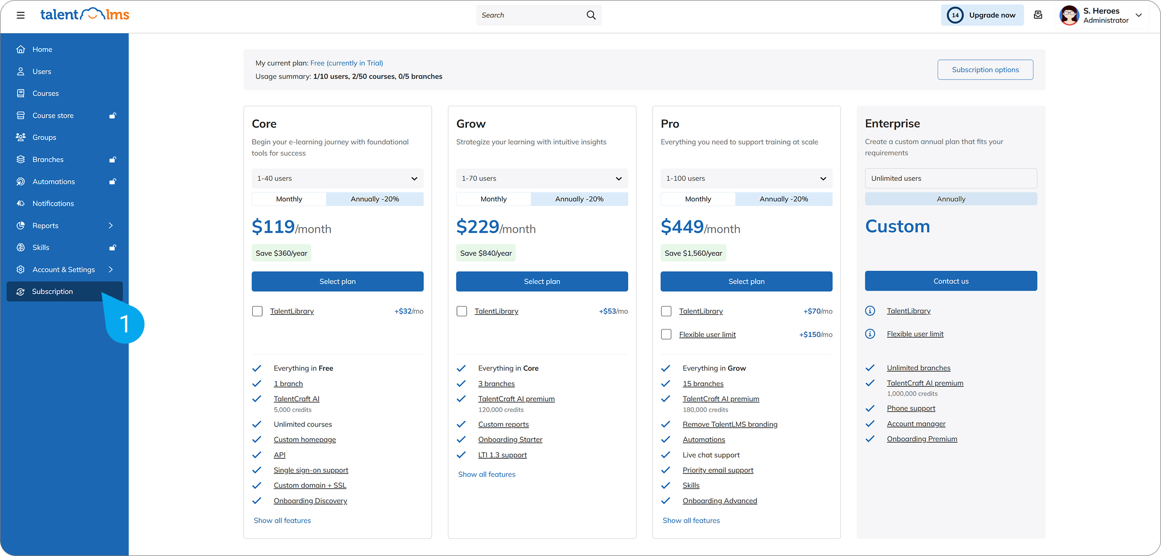Click Contact us for Enterprise

951,281
